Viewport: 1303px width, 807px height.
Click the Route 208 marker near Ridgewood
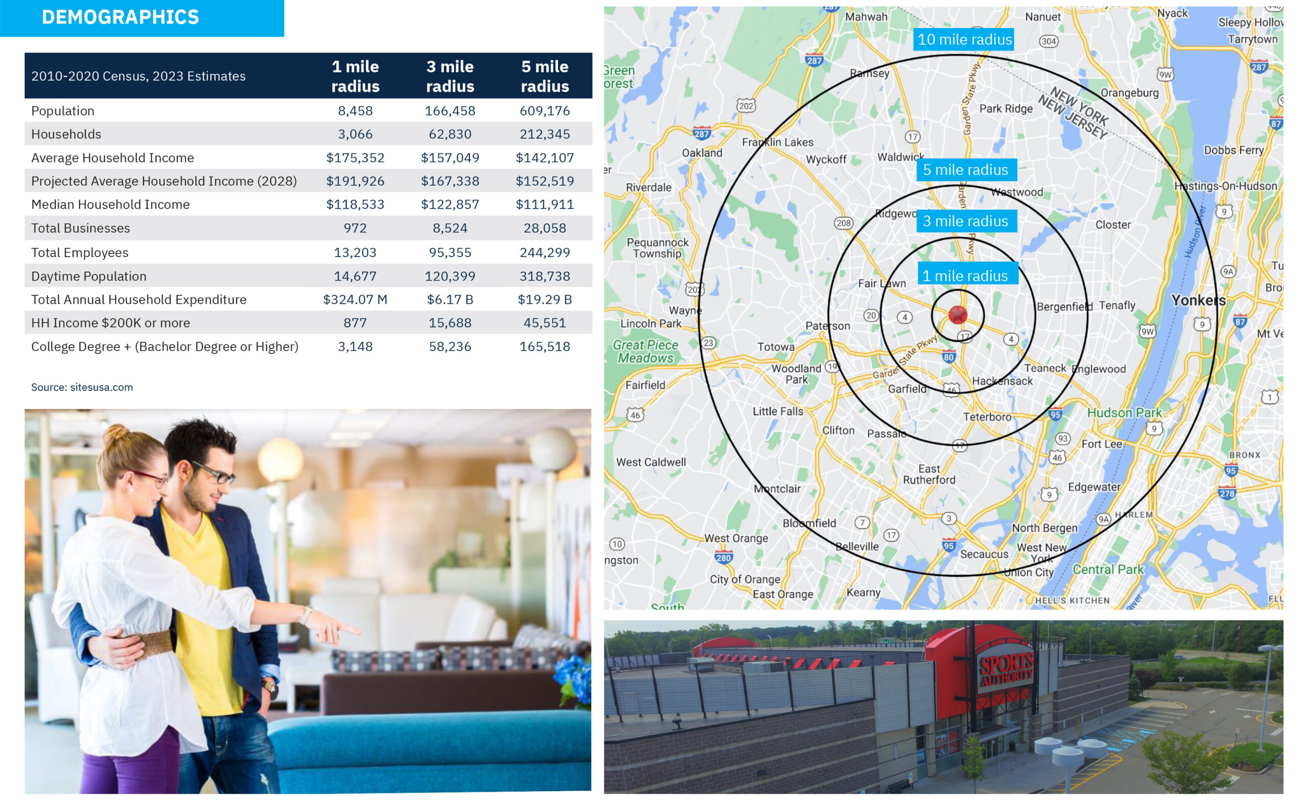pos(843,222)
